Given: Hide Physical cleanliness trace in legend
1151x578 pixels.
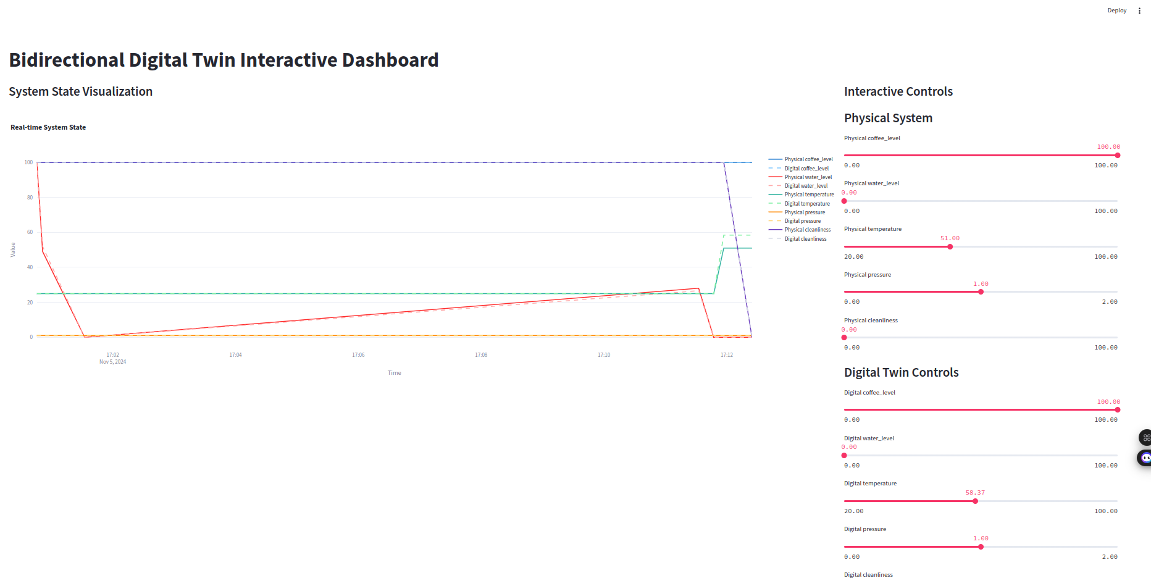Looking at the screenshot, I should click(800, 230).
